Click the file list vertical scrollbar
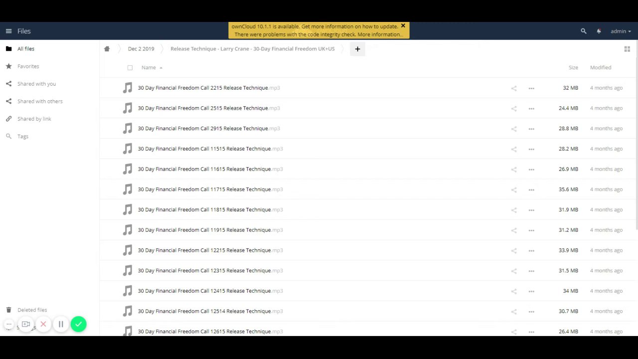Image resolution: width=638 pixels, height=359 pixels. (637, 145)
